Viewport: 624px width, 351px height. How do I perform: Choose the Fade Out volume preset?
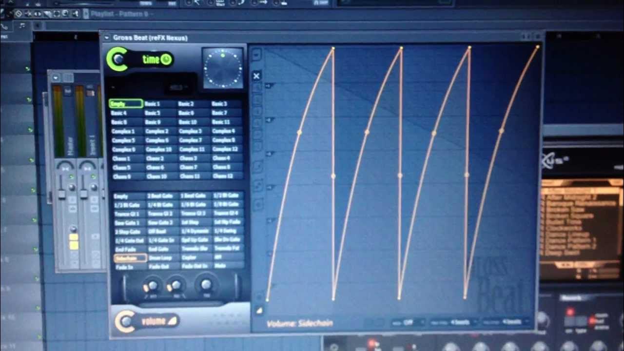(163, 267)
